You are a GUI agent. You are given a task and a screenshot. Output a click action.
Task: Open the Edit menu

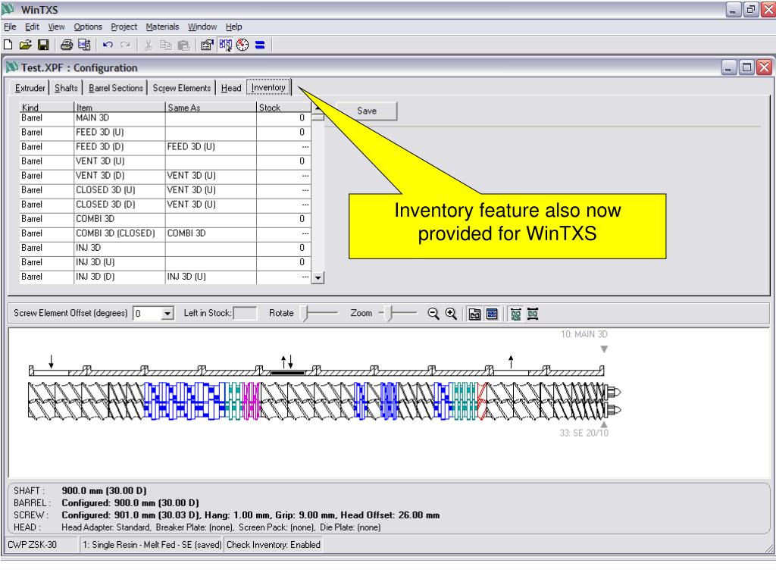[x=32, y=27]
